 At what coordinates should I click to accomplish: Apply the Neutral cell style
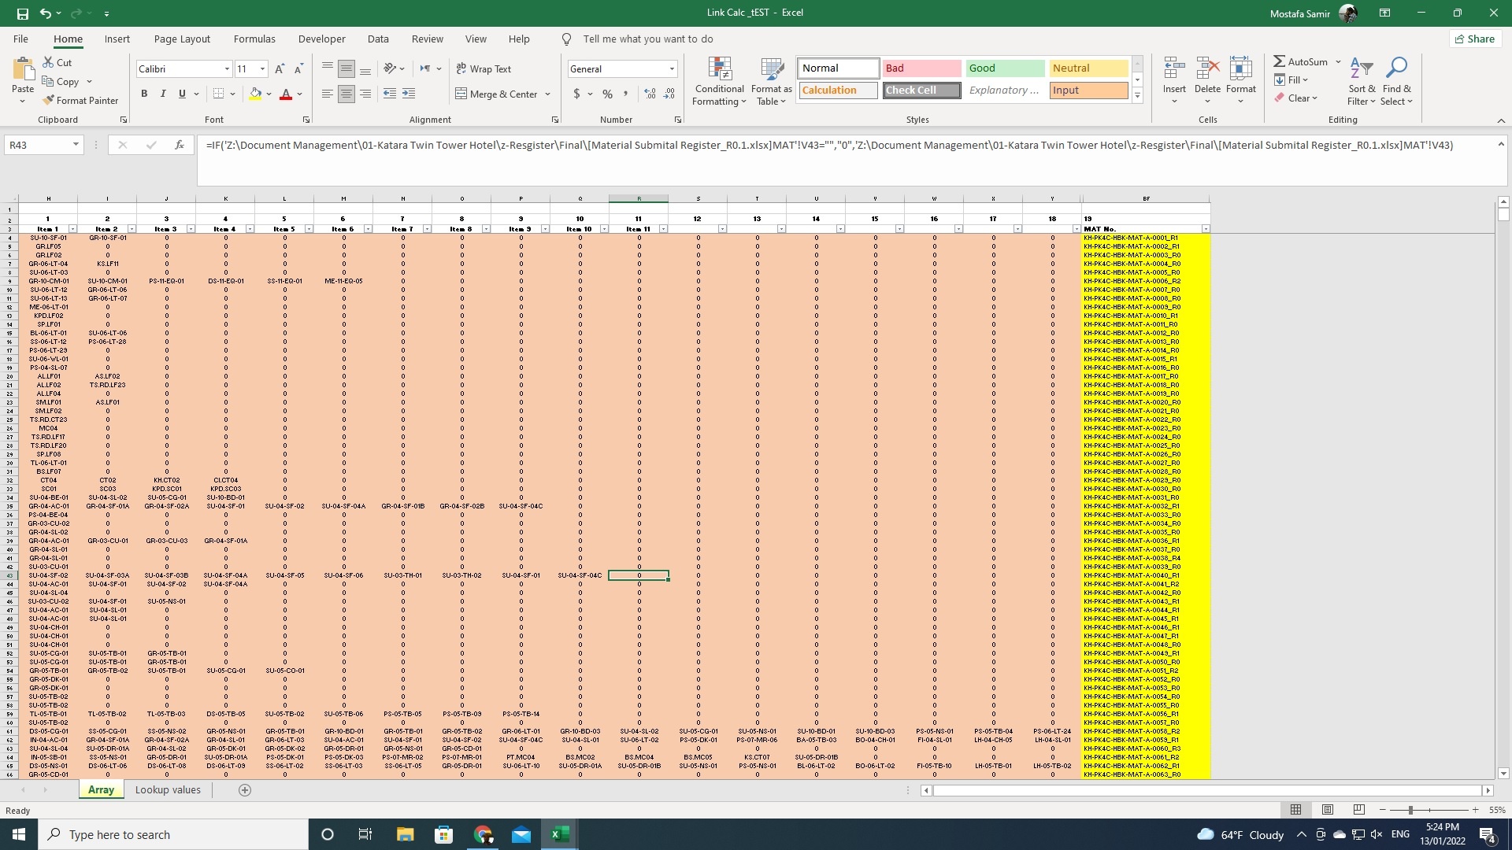[1089, 68]
